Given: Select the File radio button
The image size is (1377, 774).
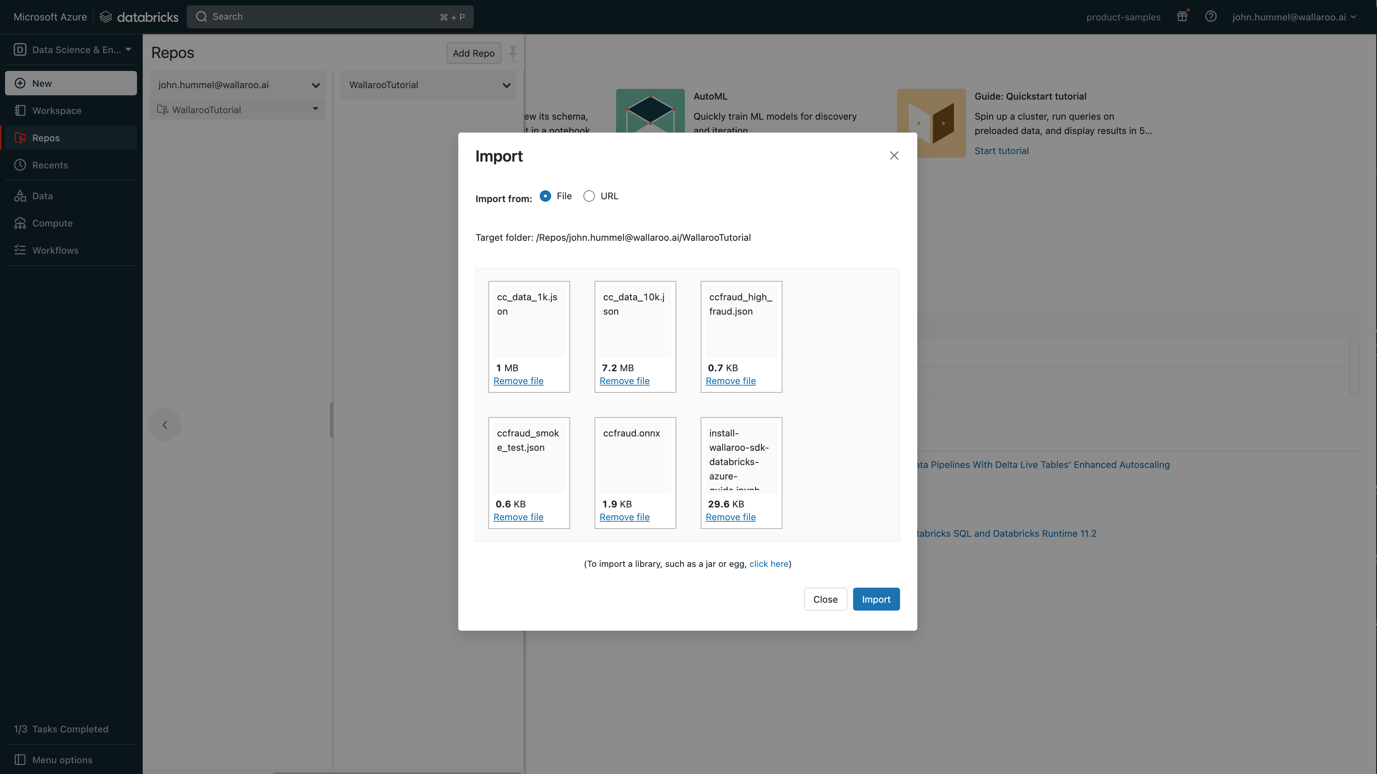Looking at the screenshot, I should coord(545,196).
